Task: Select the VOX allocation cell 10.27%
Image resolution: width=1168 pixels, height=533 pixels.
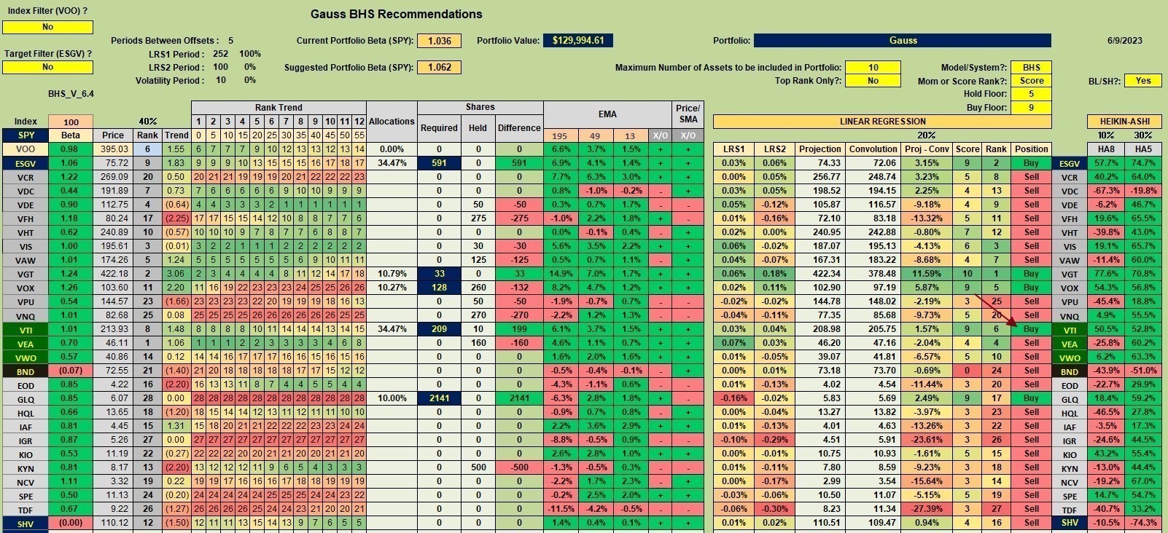Action: click(x=392, y=288)
